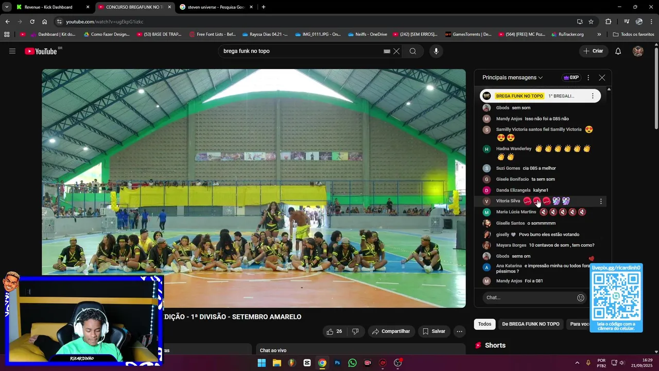
Task: Open the browser extensions puzzle menu
Action: coord(608,22)
